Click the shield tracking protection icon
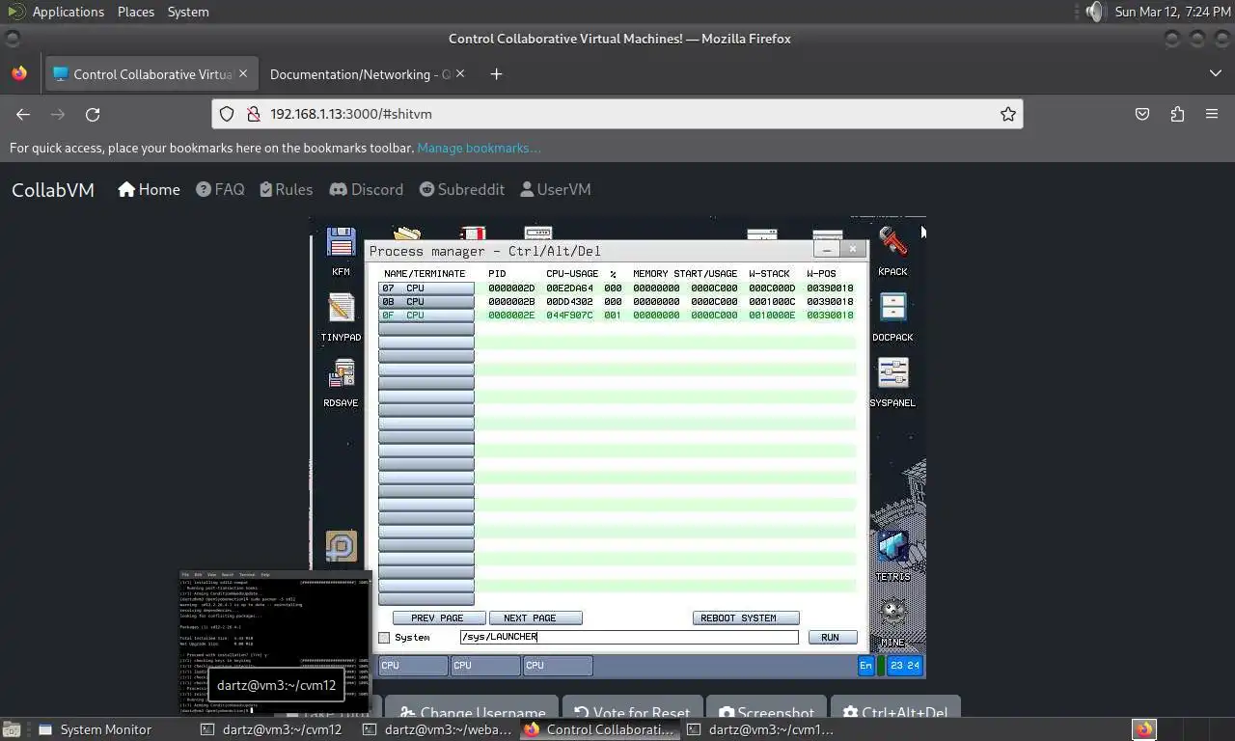 [227, 114]
